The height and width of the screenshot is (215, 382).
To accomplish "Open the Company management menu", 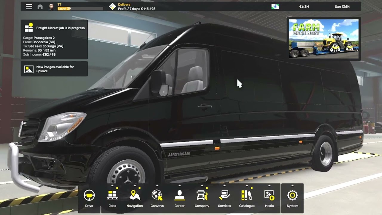I will pyautogui.click(x=202, y=199).
